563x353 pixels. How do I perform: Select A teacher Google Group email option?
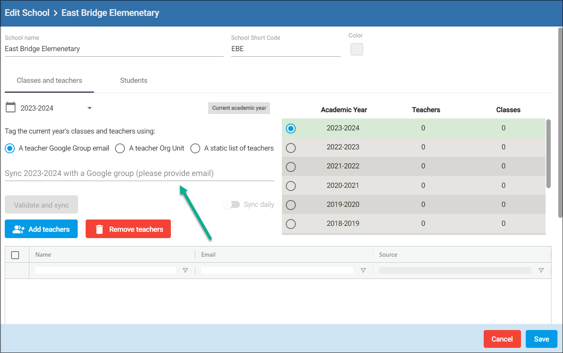pos(10,148)
